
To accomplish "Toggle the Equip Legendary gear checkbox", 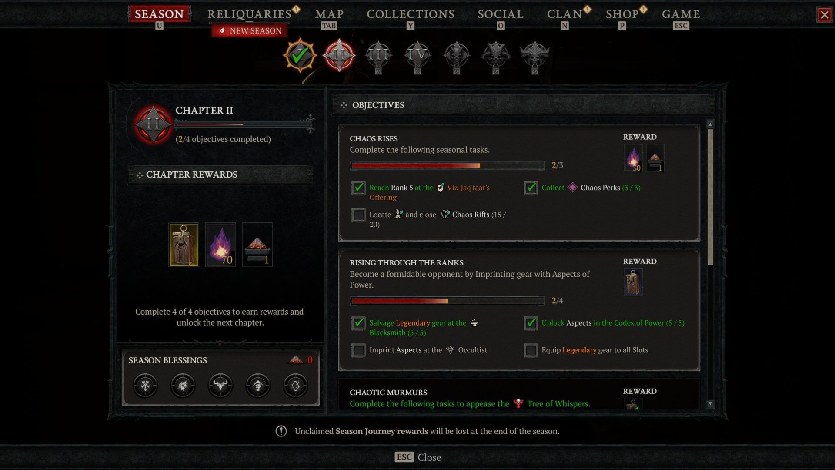I will [x=531, y=350].
